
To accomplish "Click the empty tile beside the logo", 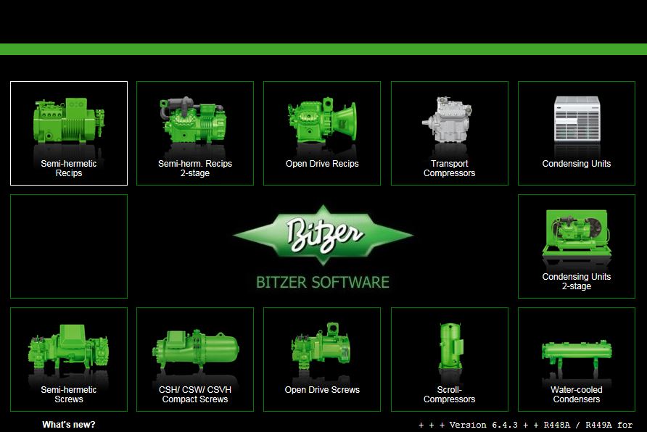I will pos(68,246).
